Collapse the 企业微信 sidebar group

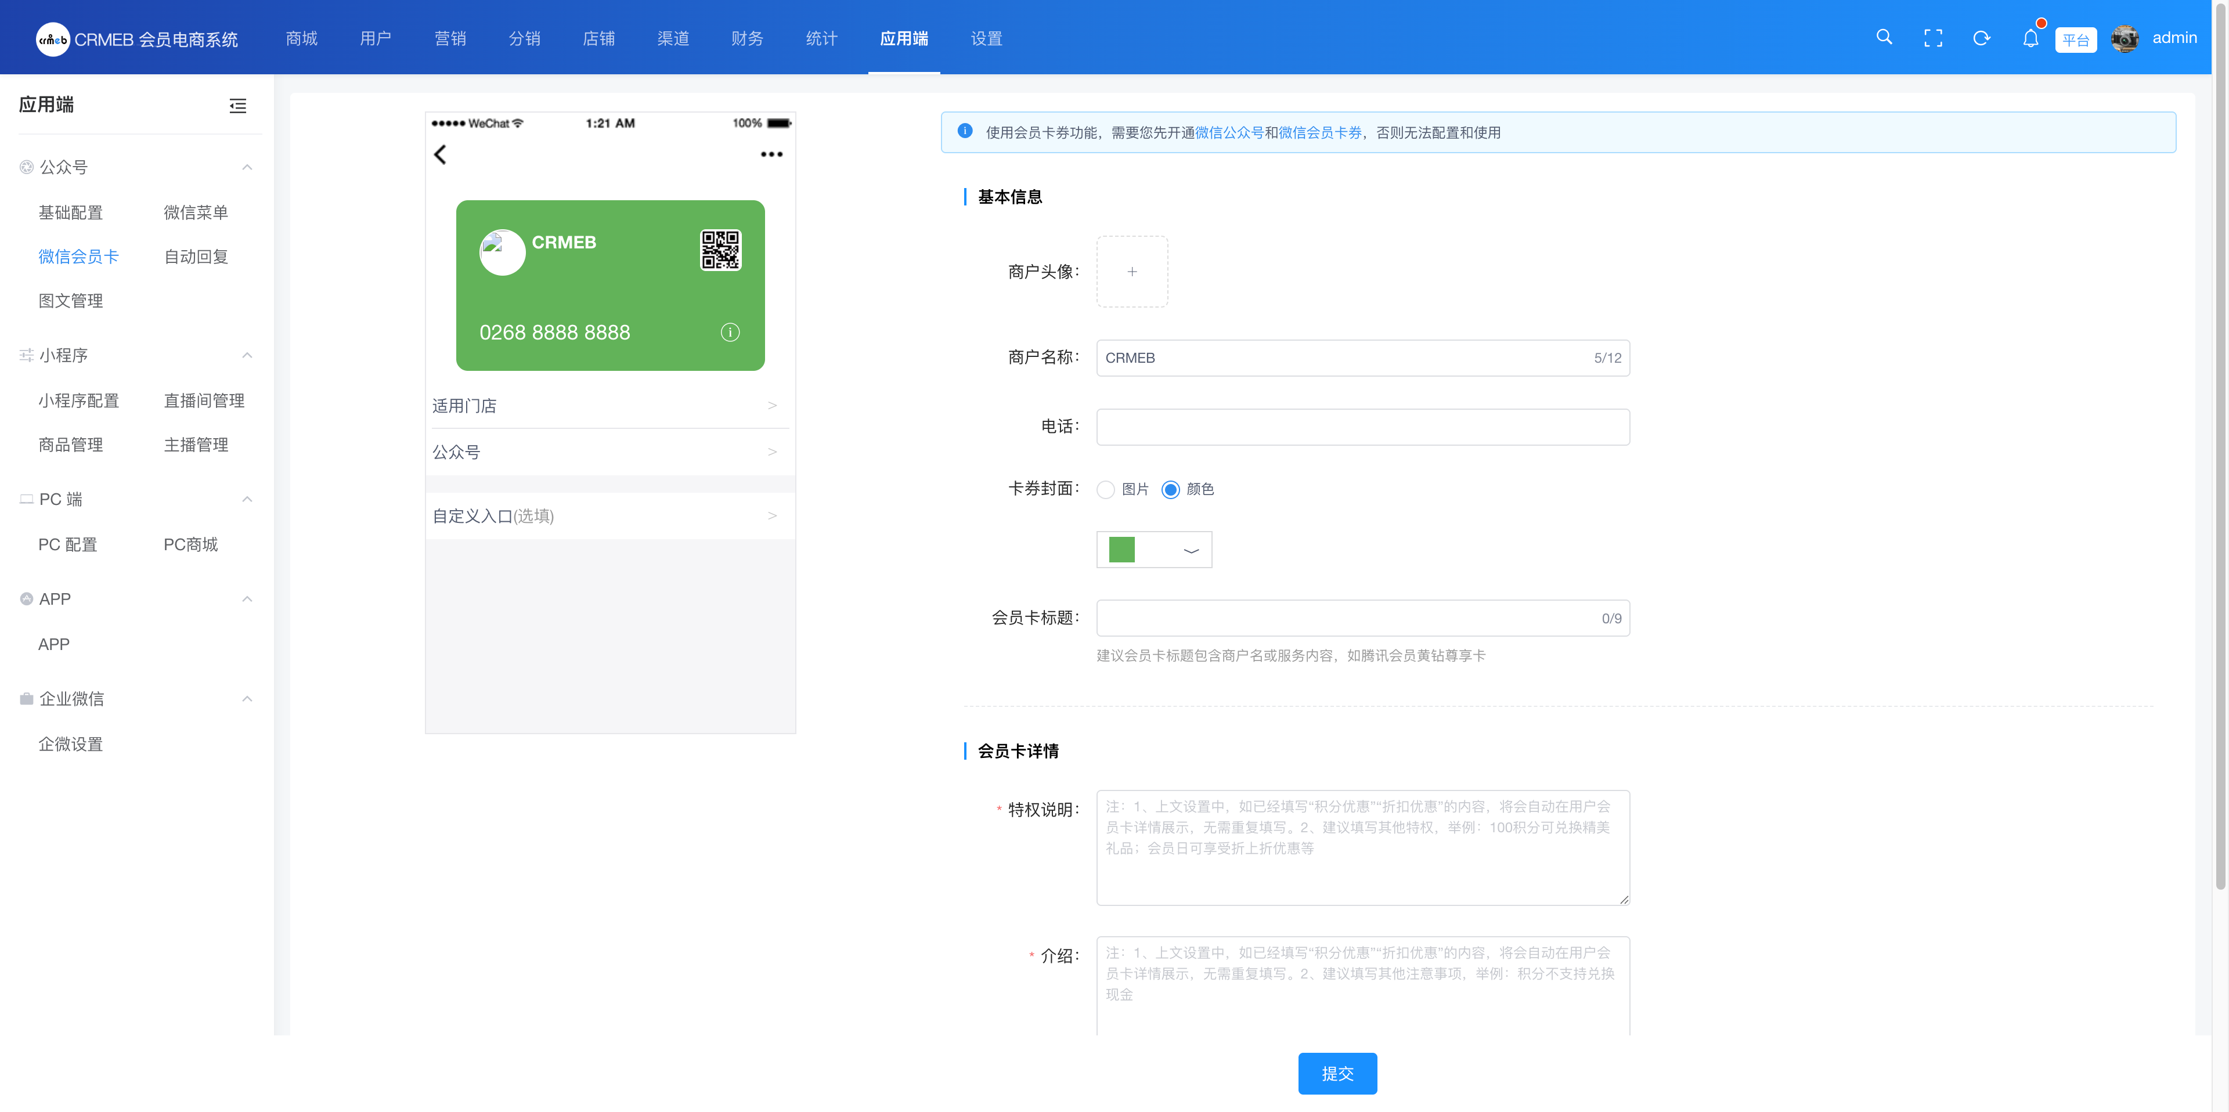coord(247,698)
